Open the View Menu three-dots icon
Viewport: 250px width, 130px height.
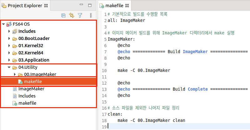click(91, 15)
